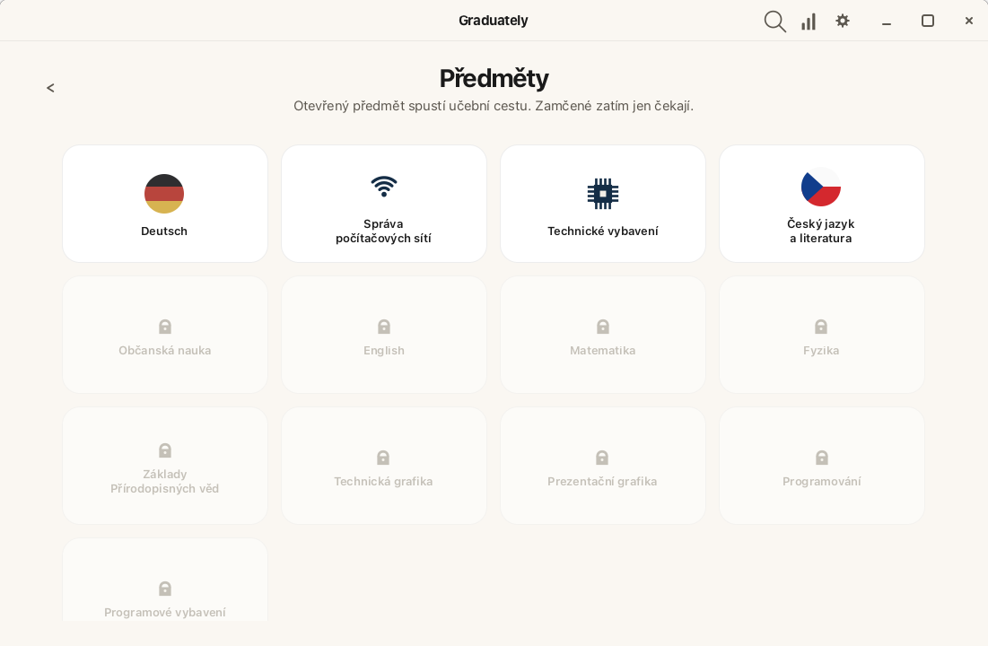Click the lock icon on Občanská nauka
This screenshot has height=646, width=988.
(165, 327)
